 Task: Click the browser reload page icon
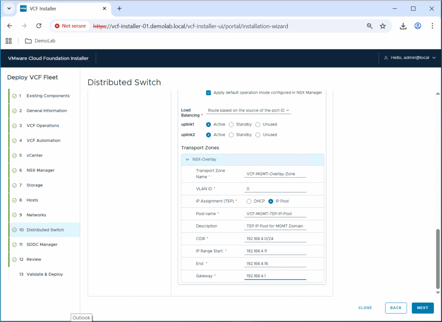pos(38,26)
